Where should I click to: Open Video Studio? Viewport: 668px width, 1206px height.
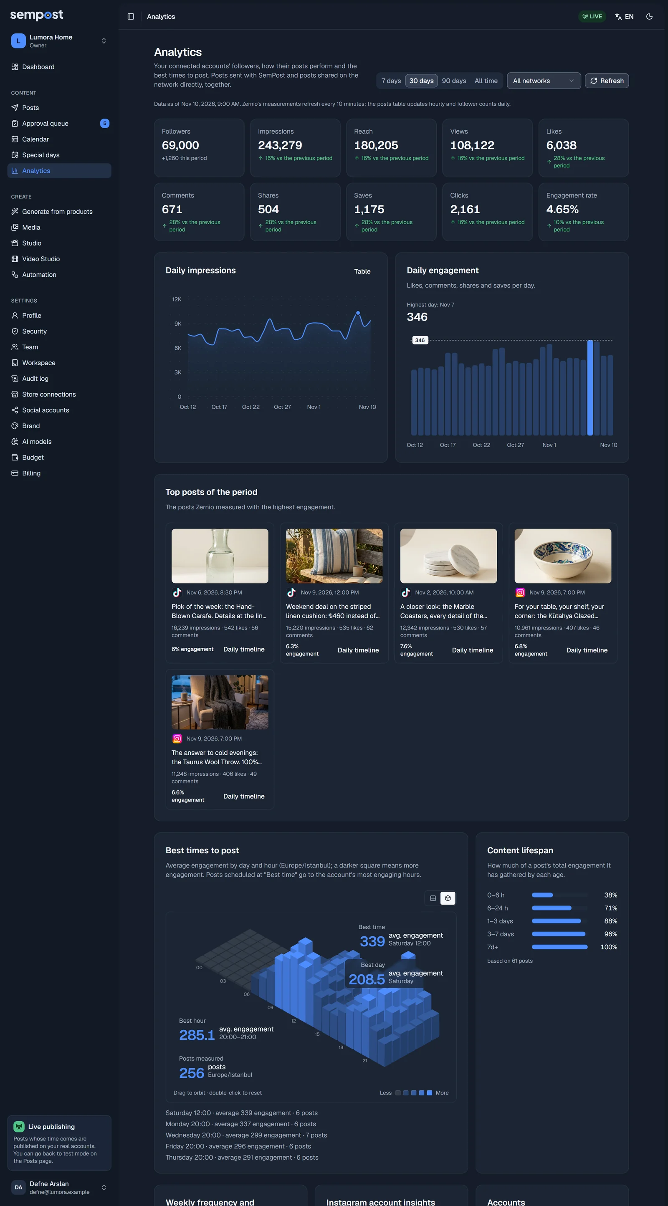coord(59,259)
